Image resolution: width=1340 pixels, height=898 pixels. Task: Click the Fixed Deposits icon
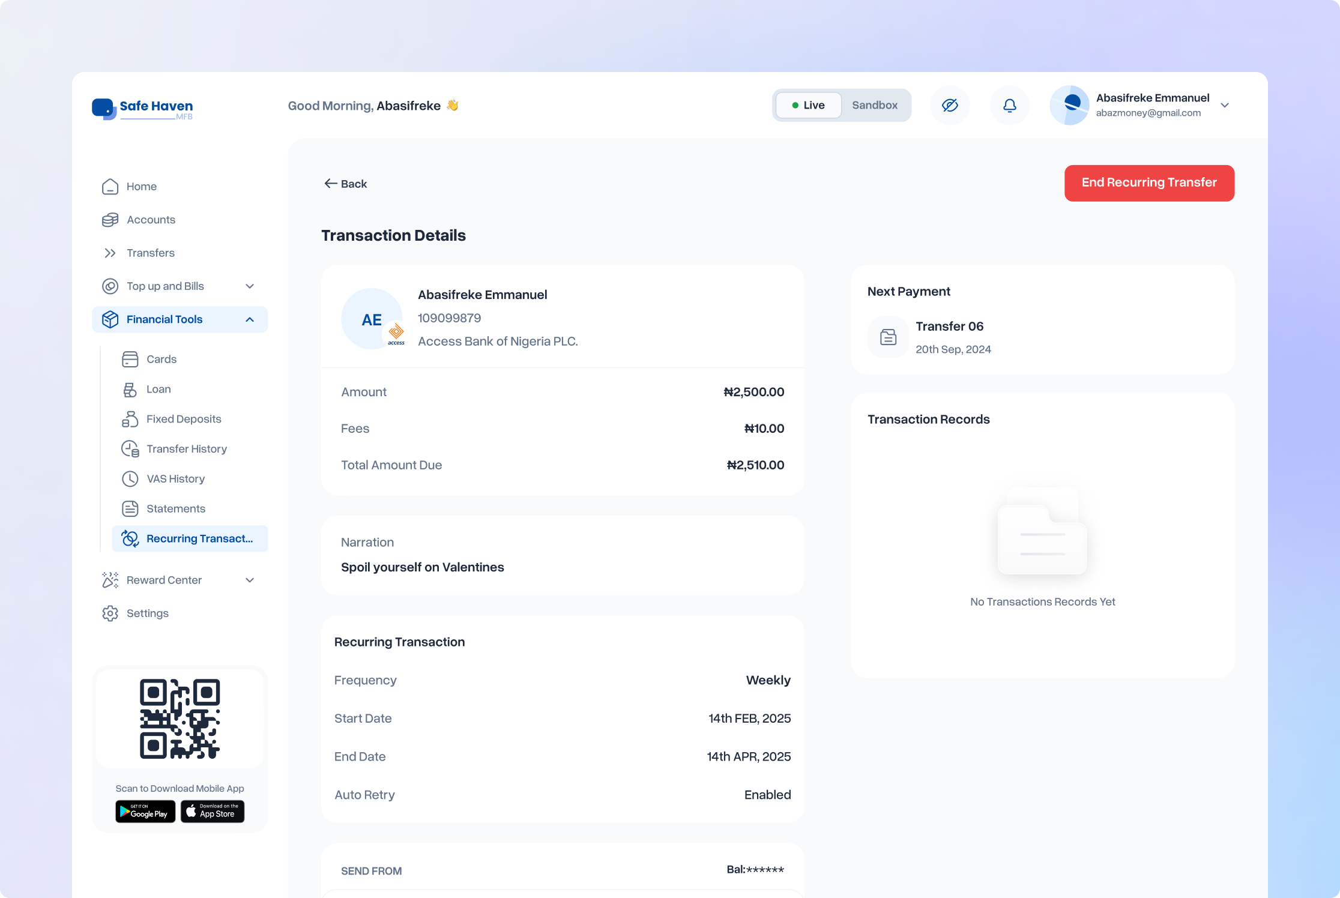tap(130, 419)
